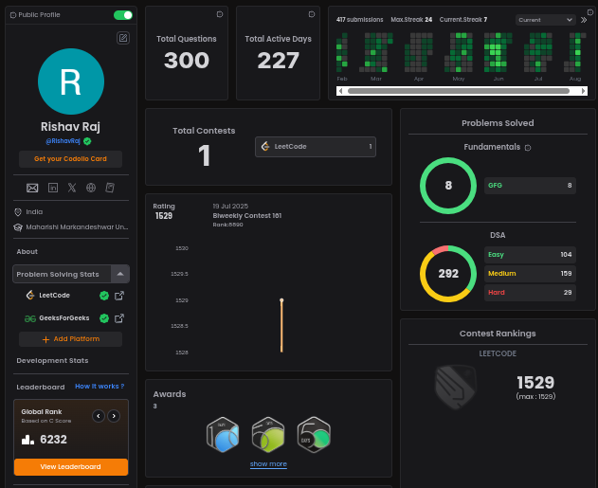
Task: Click the heatmap horizontal scrollbar thumb
Action: [459, 91]
